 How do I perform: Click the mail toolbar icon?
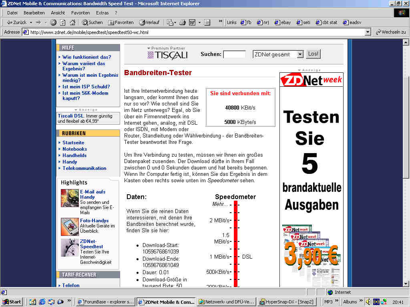click(x=171, y=22)
